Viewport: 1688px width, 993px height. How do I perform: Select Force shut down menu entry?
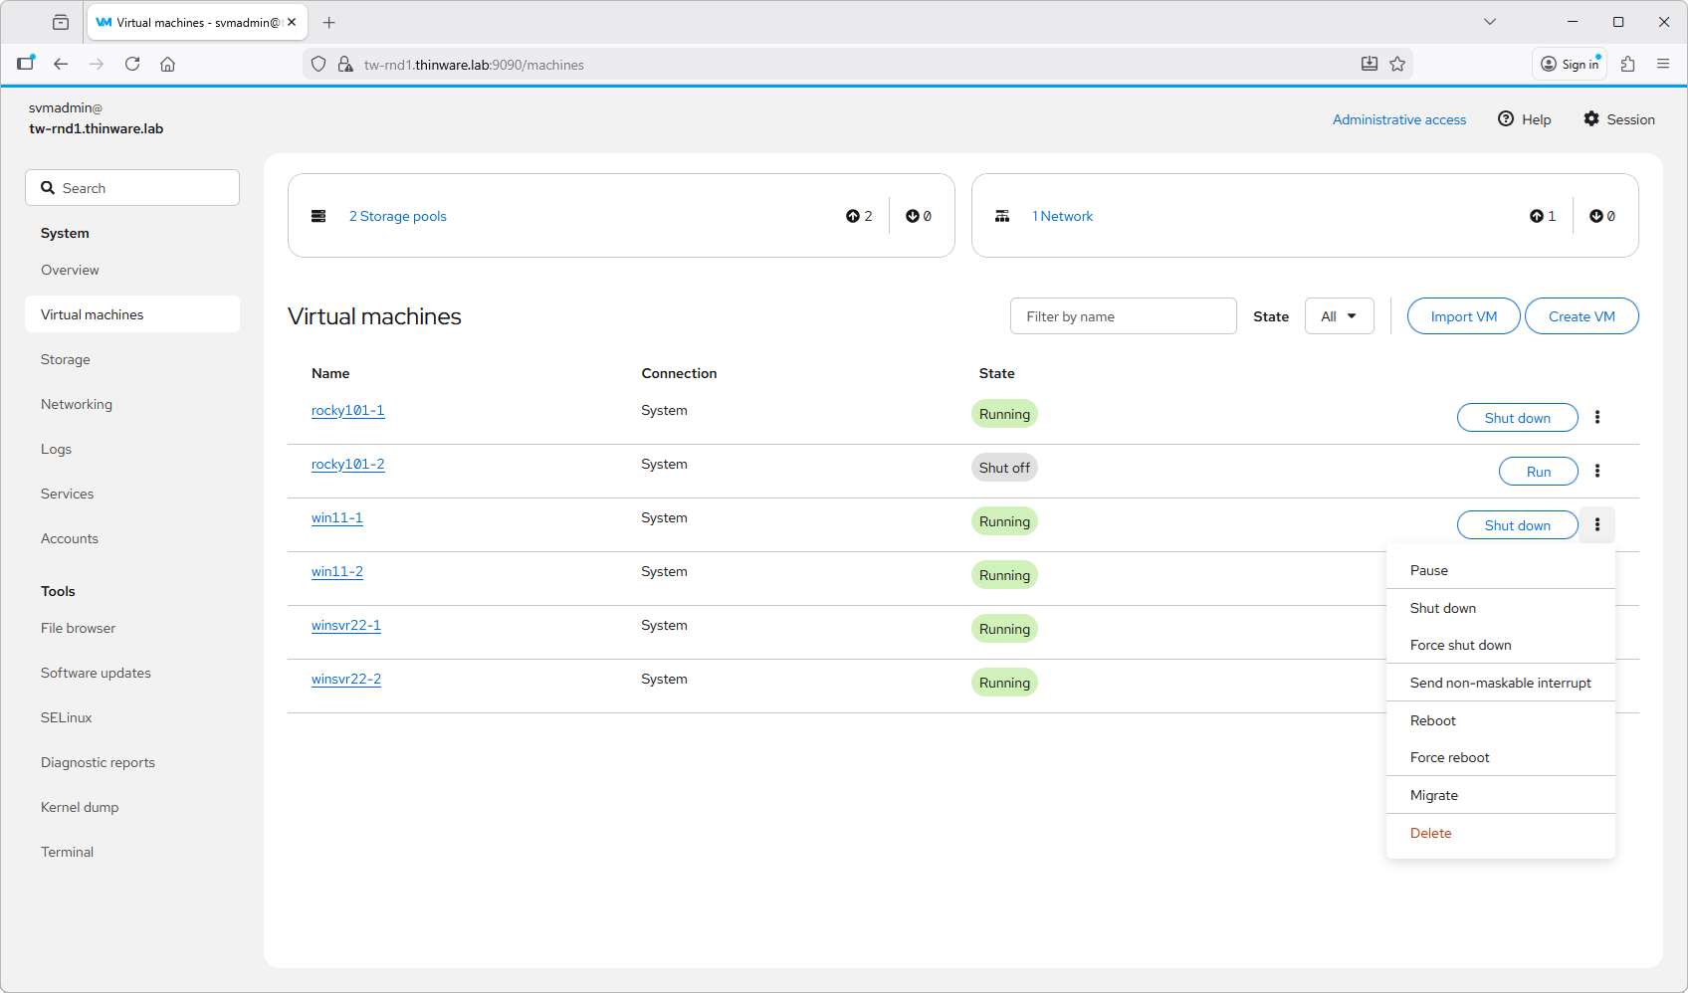[1501, 645]
